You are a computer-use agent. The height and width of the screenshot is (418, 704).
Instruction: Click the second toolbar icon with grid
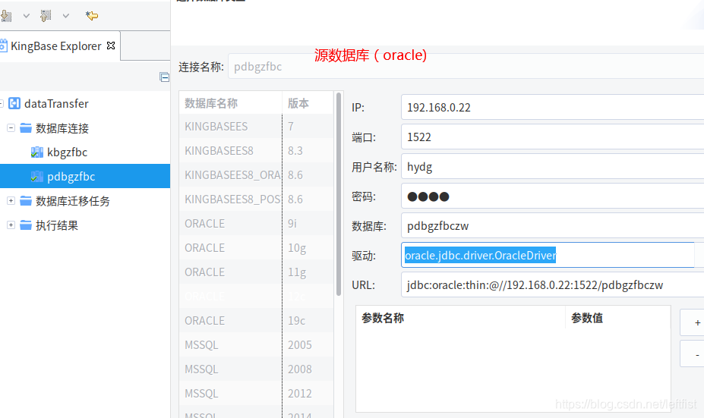pyautogui.click(x=46, y=16)
